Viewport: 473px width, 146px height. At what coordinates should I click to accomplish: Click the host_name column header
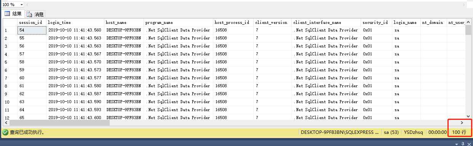tap(124, 22)
